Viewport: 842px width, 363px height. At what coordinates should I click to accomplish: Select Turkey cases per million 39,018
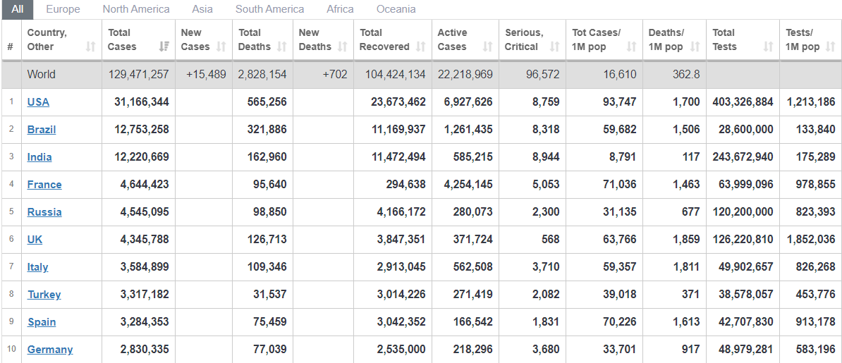point(619,294)
